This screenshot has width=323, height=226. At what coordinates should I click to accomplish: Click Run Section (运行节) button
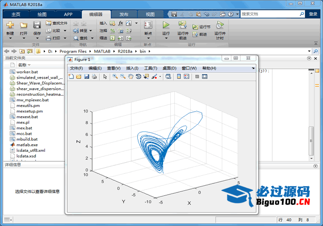[201, 27]
